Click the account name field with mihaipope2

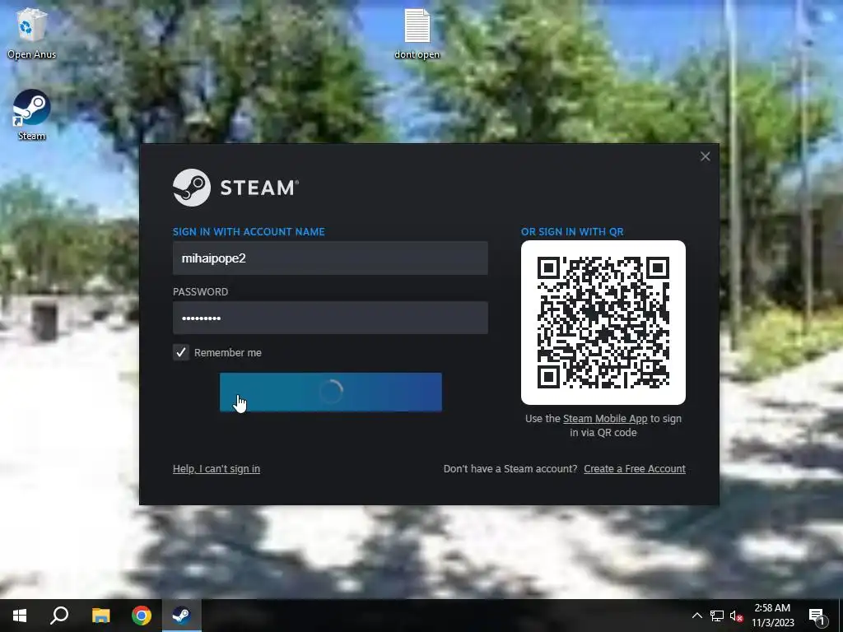pyautogui.click(x=330, y=258)
